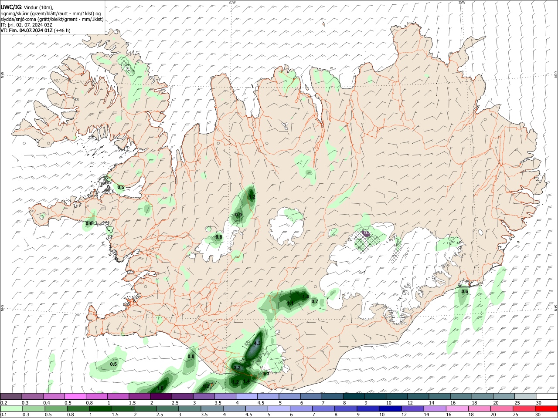
Task: Pick the deep navy blue swatch between 10 and 12
Action: point(390,409)
